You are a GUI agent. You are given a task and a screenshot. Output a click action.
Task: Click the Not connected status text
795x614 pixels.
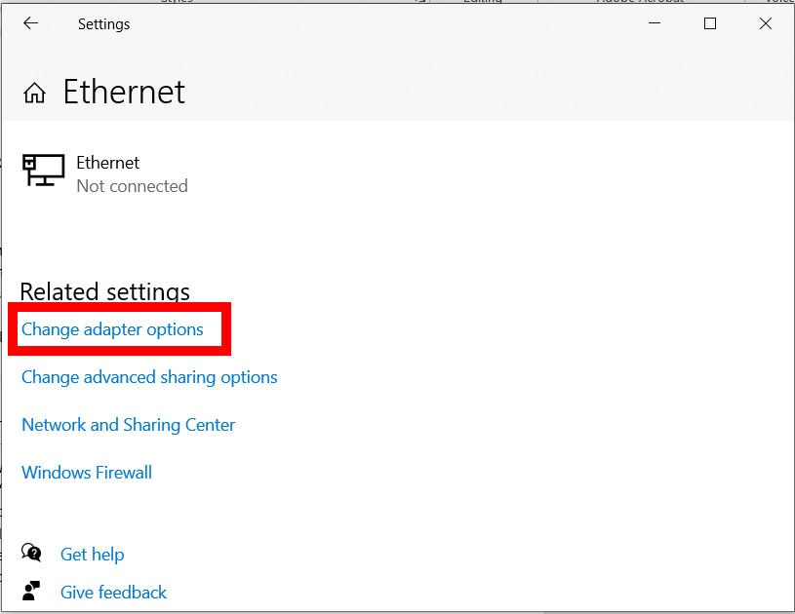[132, 186]
